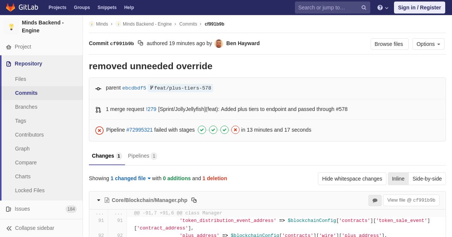Open merge request !279 link
Viewport: 452px width, 237px height.
(151, 109)
